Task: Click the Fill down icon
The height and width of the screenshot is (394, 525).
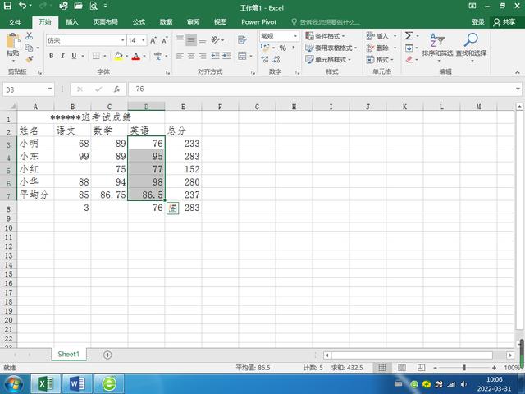Action: (x=409, y=48)
